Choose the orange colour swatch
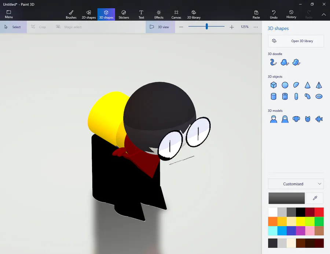The height and width of the screenshot is (254, 330). point(273,221)
